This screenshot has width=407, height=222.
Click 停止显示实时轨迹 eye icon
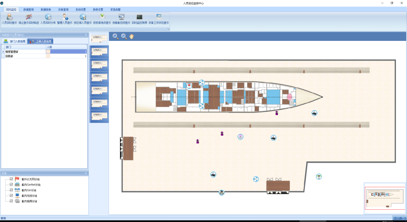click(x=29, y=17)
